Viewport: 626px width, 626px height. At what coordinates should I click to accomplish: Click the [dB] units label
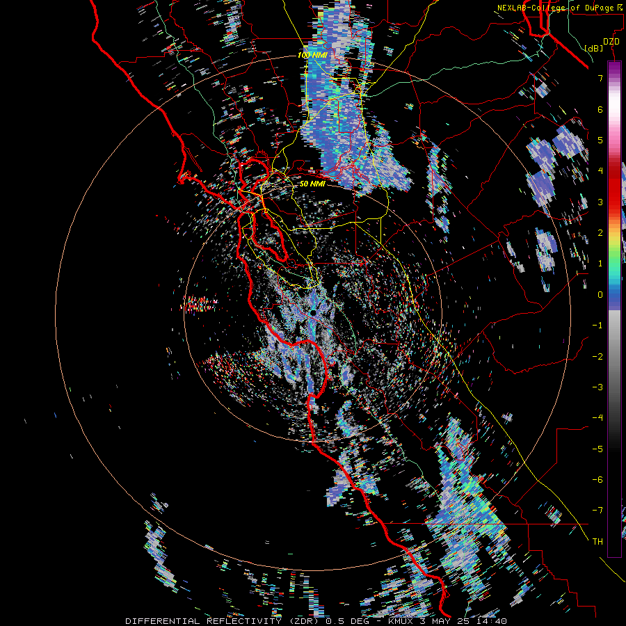tap(594, 48)
